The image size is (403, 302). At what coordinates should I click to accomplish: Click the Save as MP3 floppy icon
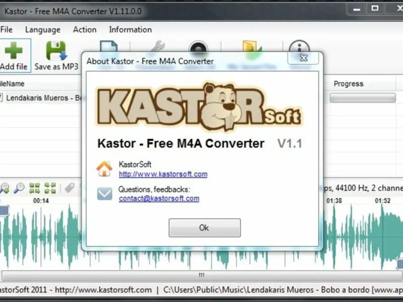click(x=56, y=50)
